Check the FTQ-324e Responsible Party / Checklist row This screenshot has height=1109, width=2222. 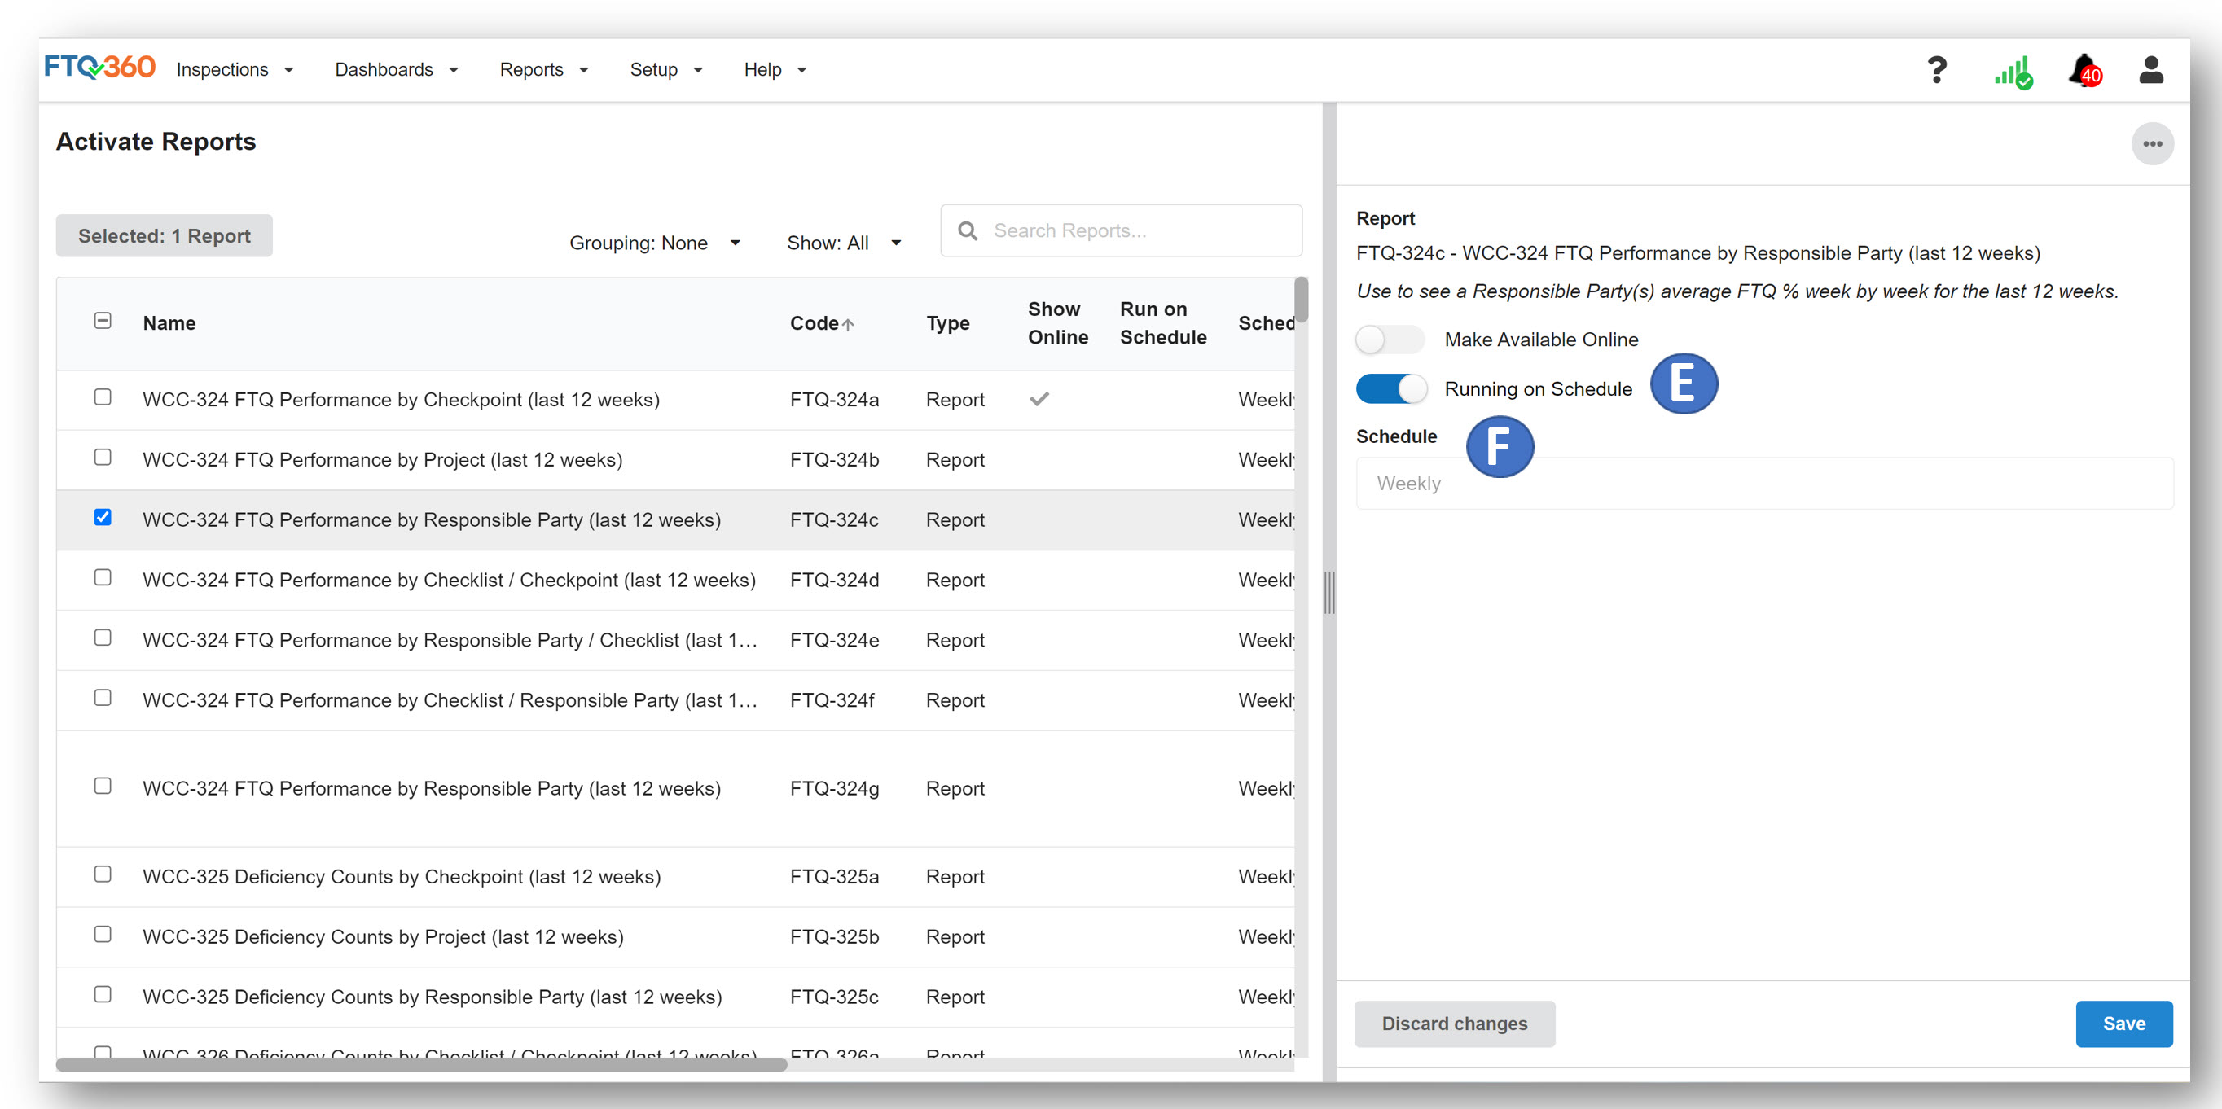pos(103,638)
